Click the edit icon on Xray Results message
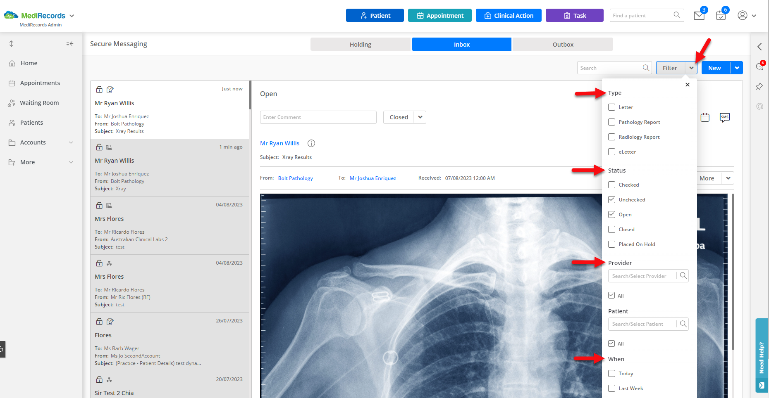Screen dimensions: 769x398 point(110,89)
